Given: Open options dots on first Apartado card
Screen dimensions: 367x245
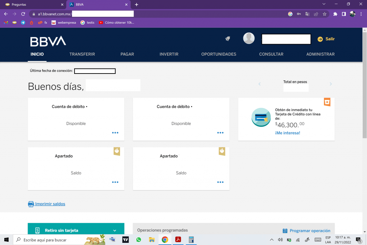Looking at the screenshot, I should (115, 182).
